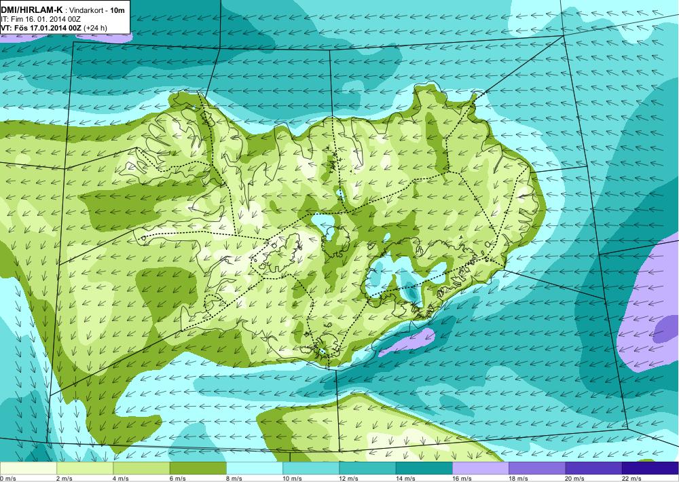Click the "2 m/s" legend label
This screenshot has width=679, height=482.
tap(65, 479)
